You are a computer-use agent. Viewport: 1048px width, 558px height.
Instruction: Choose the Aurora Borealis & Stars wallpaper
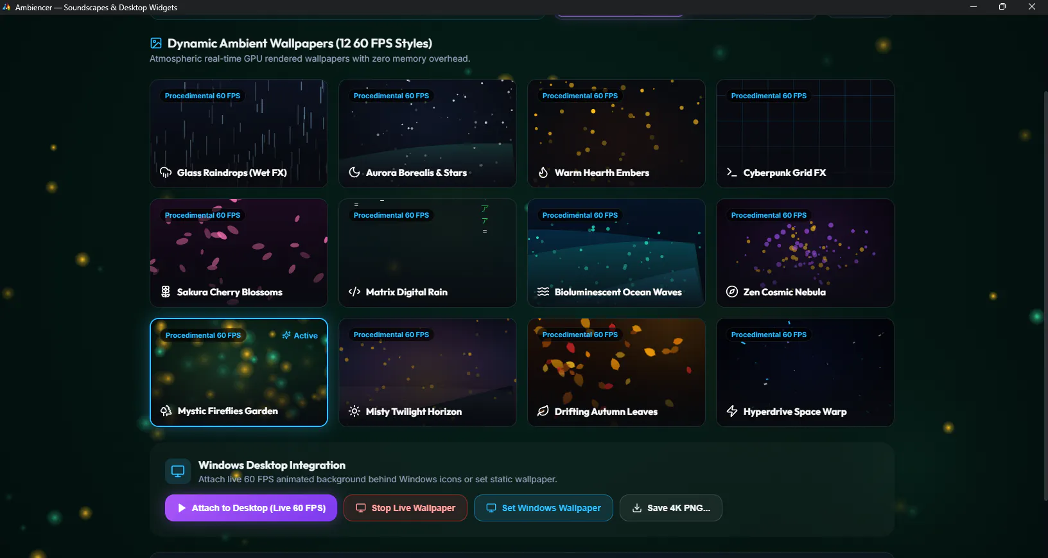[428, 134]
